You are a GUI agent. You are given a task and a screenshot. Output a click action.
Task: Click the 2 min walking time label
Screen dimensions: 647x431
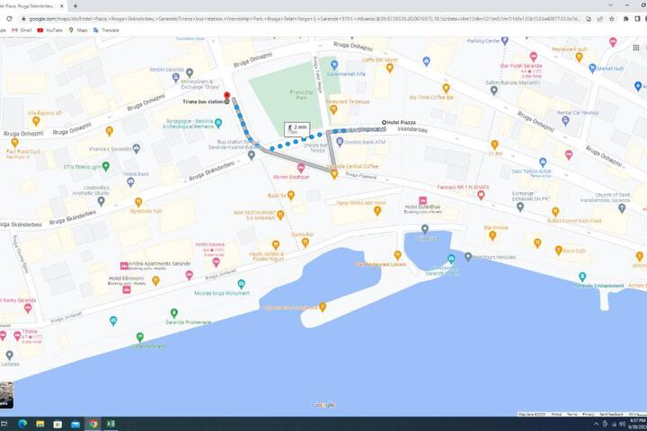point(297,129)
